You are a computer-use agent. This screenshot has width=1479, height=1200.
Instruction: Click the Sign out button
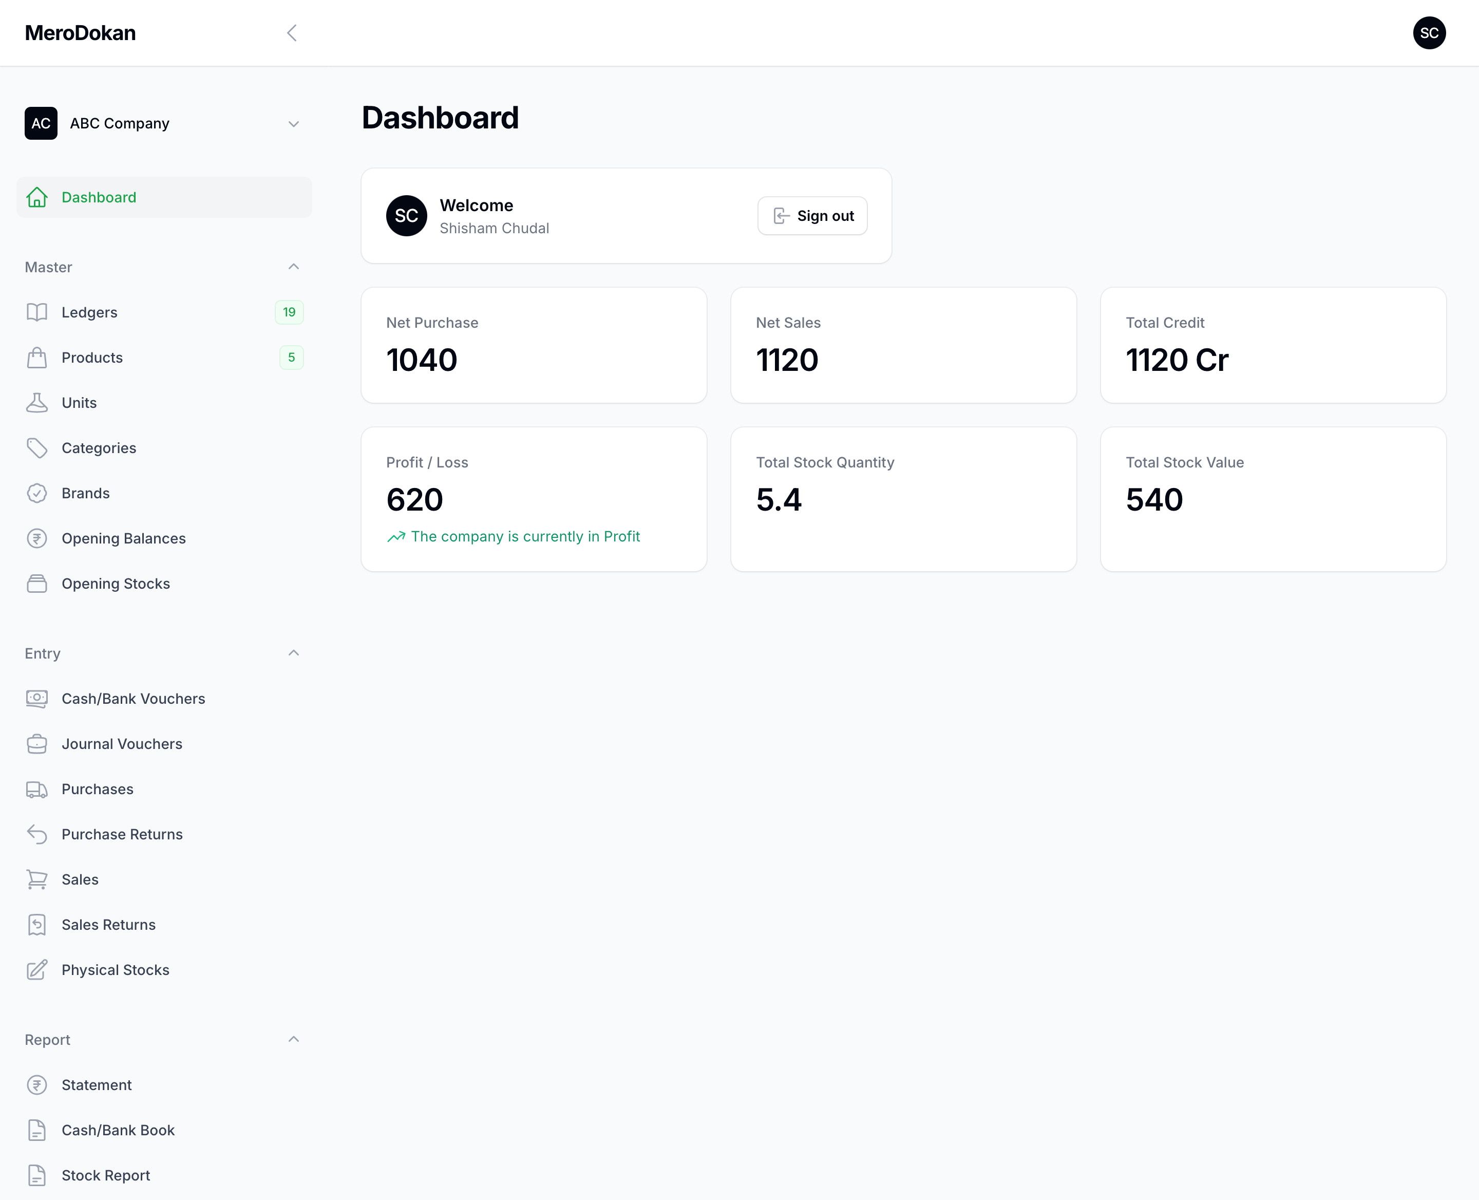click(x=812, y=216)
